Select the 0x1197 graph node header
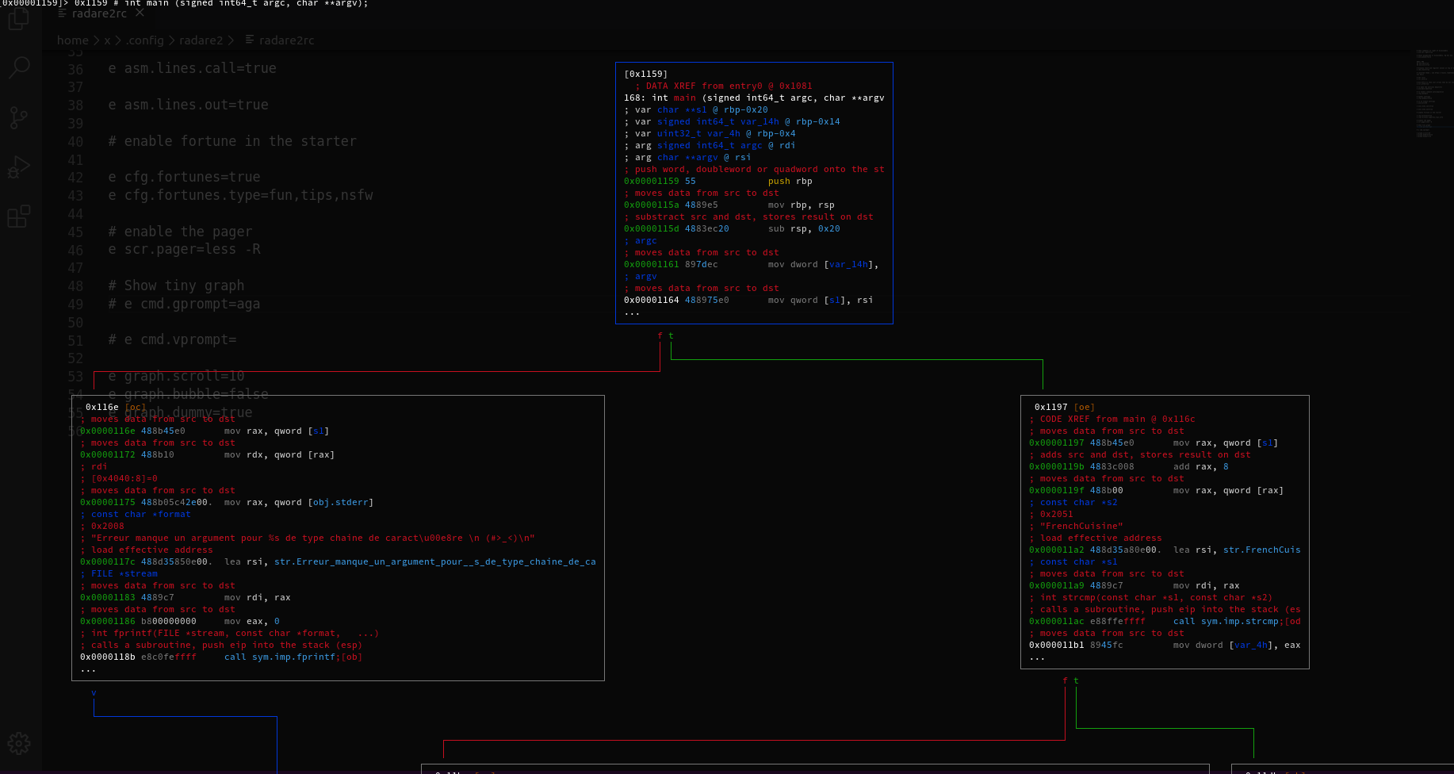The image size is (1454, 774). pyautogui.click(x=1050, y=407)
